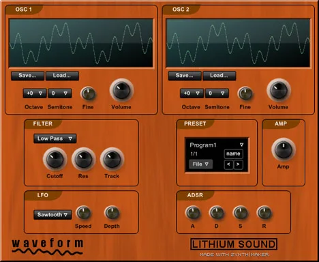Go to next preset with right arrow
The width and height of the screenshot is (319, 262).
click(x=238, y=164)
